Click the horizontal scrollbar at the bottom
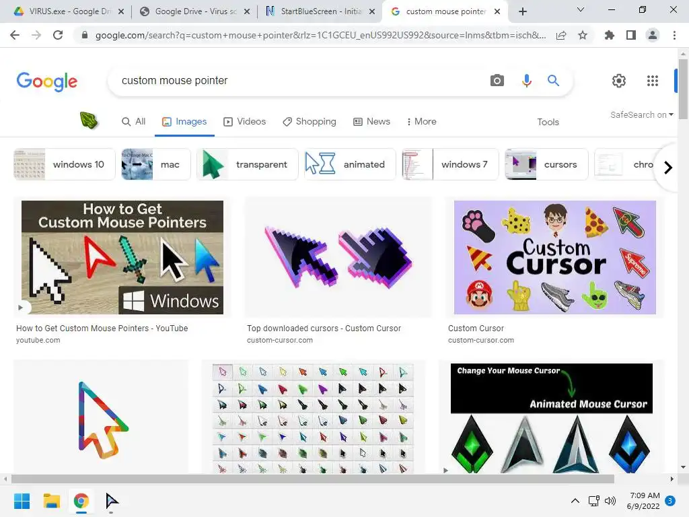Screen dimensions: 689x517 [x=313, y=479]
